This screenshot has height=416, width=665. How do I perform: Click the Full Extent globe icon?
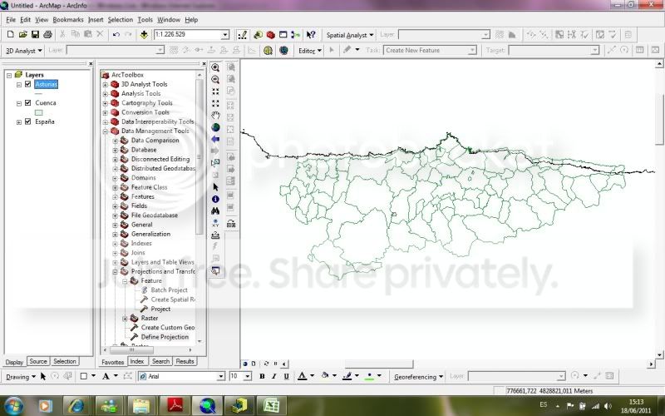pos(215,127)
